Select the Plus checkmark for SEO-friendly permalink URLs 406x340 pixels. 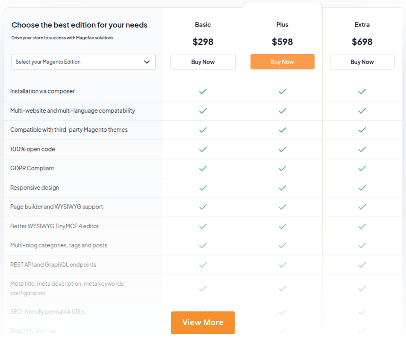(282, 312)
